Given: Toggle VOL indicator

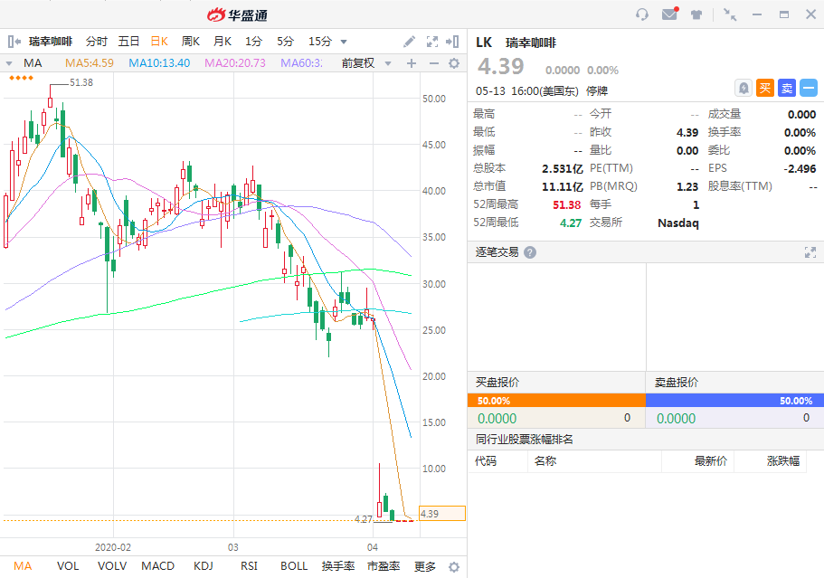Looking at the screenshot, I should (68, 566).
